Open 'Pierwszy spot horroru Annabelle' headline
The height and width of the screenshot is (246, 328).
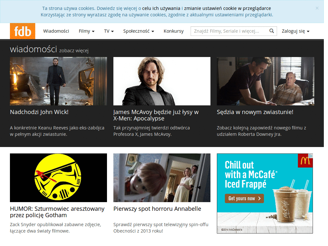click(157, 209)
